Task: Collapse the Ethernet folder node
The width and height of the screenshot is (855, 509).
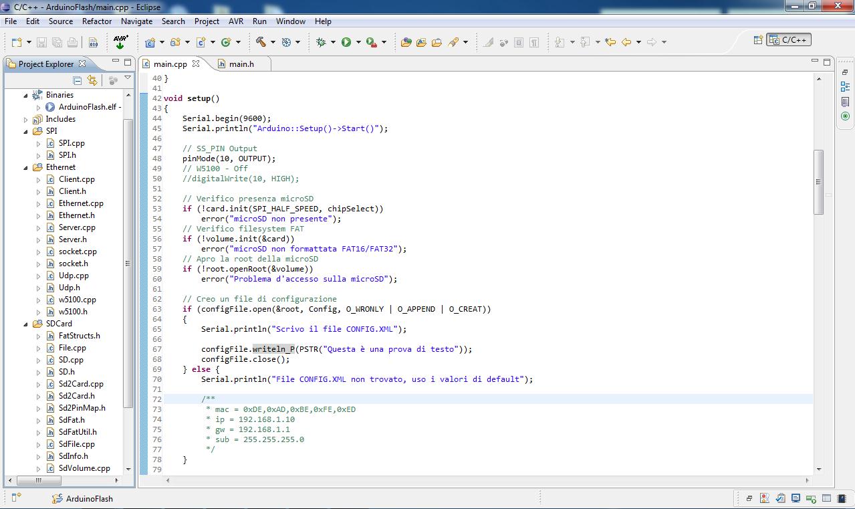Action: point(26,167)
